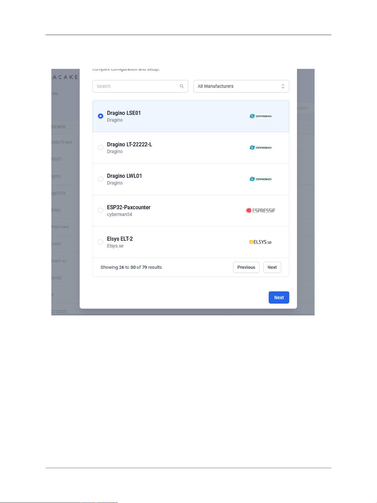Click the Showing 26 to 30 results text

[131, 267]
